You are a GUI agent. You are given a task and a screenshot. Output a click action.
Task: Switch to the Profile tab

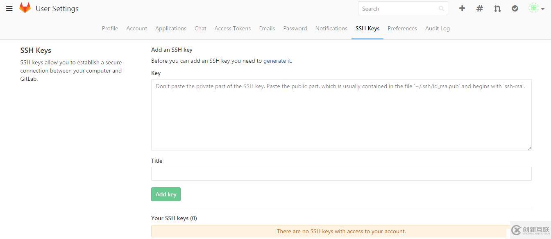[x=110, y=28]
